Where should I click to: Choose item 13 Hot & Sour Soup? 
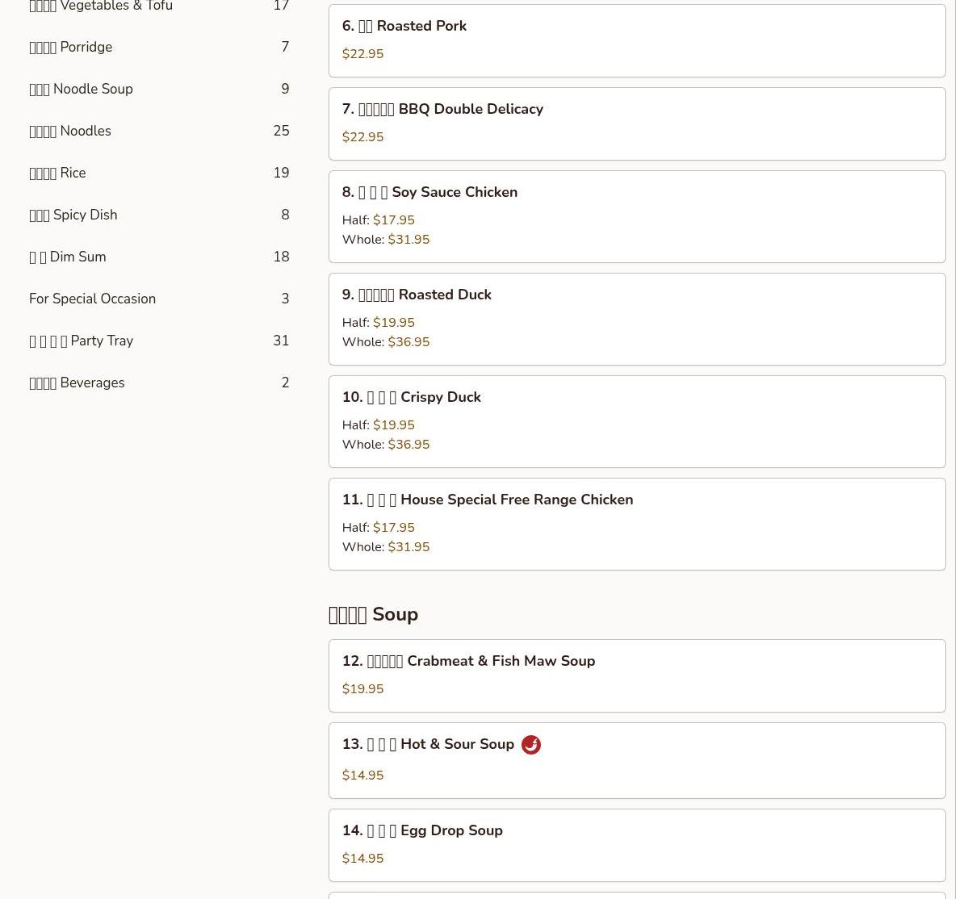[x=637, y=760]
